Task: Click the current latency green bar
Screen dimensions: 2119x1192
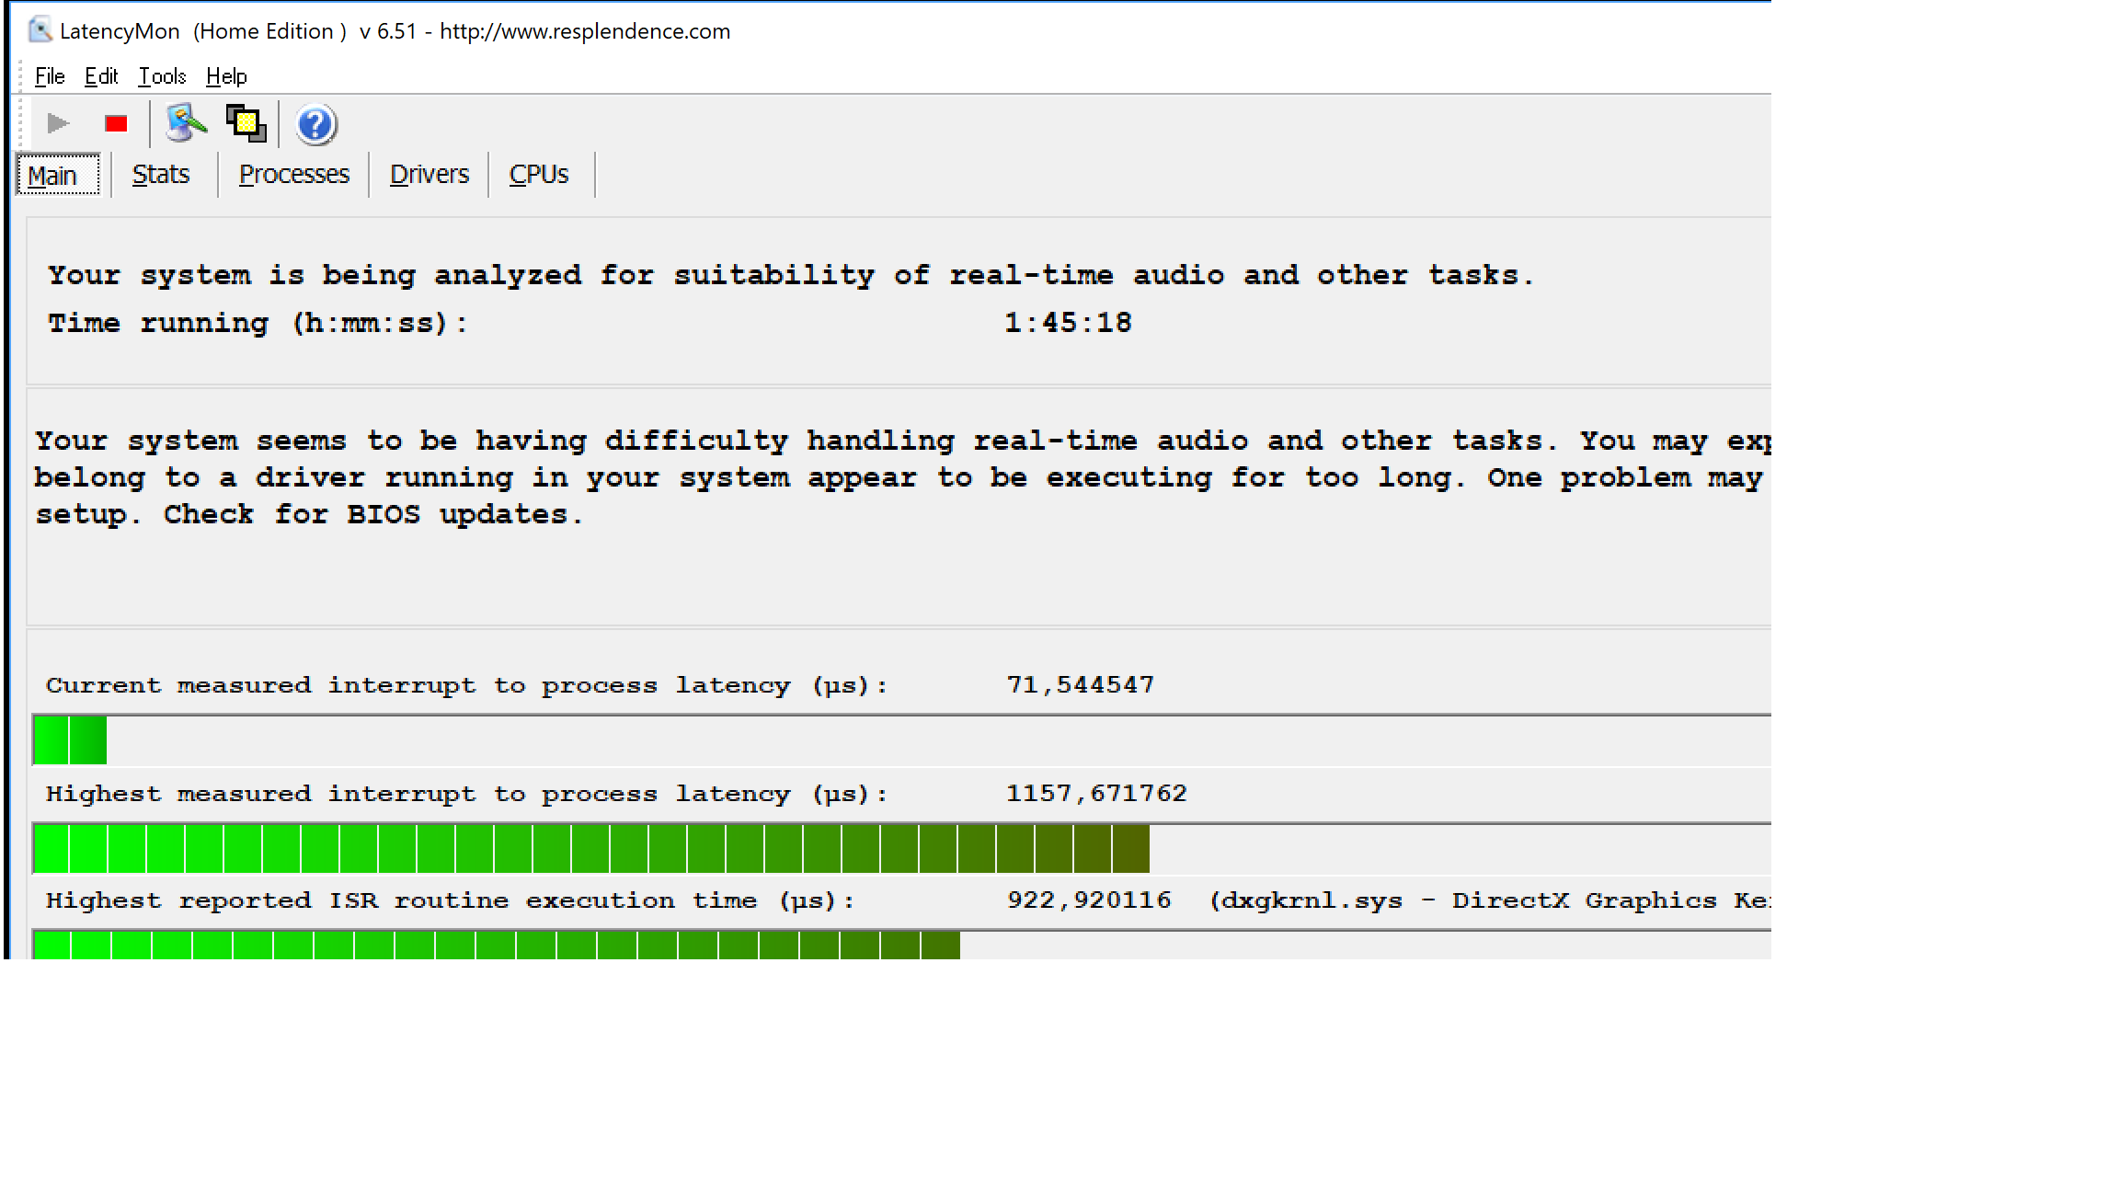Action: click(70, 740)
